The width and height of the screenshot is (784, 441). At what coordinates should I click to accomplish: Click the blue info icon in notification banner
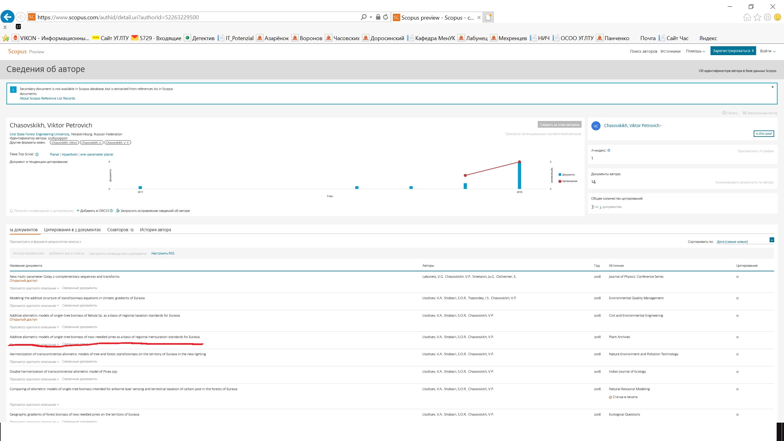[13, 89]
